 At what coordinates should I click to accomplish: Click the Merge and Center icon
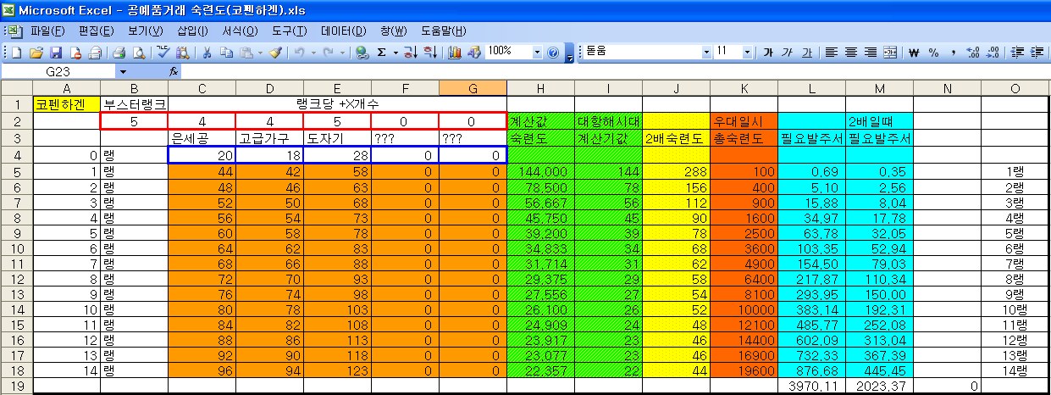click(x=890, y=53)
